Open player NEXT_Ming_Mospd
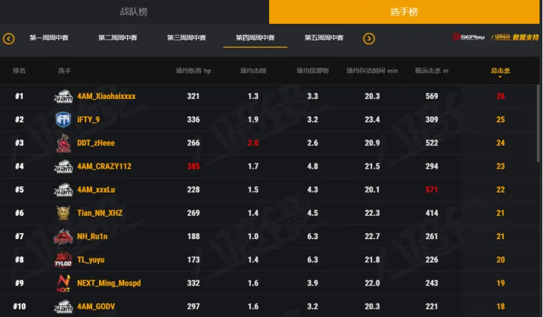Viewport: 543px width, 317px height. point(109,284)
